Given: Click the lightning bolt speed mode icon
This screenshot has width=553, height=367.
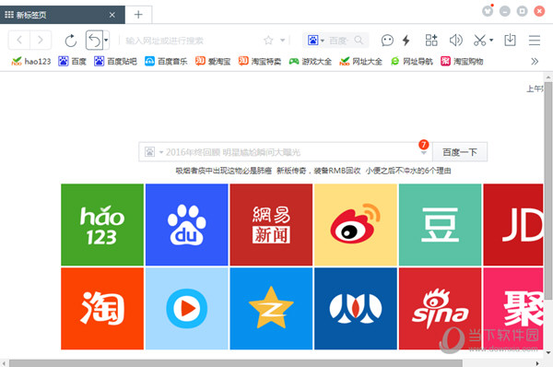Looking at the screenshot, I should (x=406, y=41).
